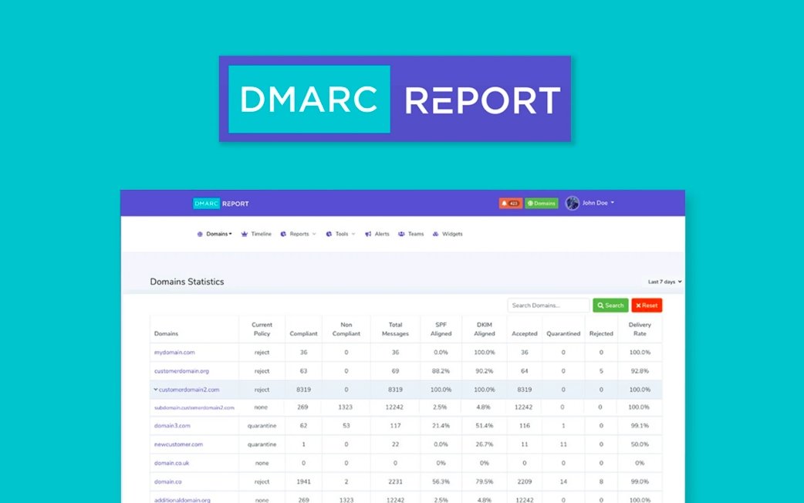Expand the Reports menu
This screenshot has height=503, width=804.
coord(302,235)
